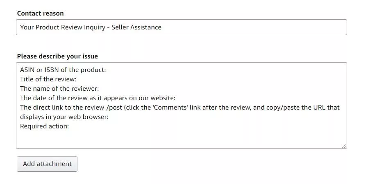The height and width of the screenshot is (184, 370).
Task: Click the 'Contact reason' label
Action: tap(40, 13)
